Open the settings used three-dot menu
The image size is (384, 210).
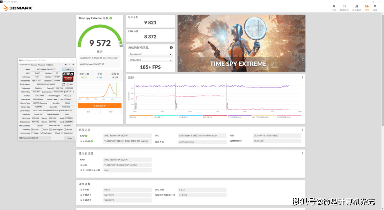[x=303, y=153]
